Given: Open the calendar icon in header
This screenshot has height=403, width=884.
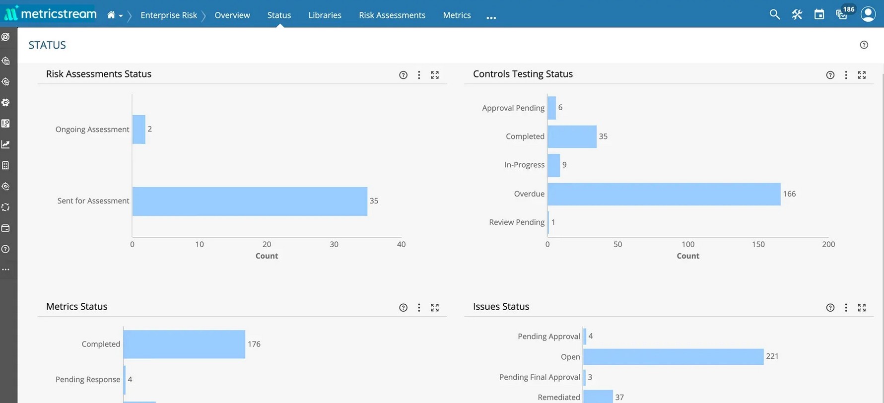Looking at the screenshot, I should pyautogui.click(x=819, y=14).
